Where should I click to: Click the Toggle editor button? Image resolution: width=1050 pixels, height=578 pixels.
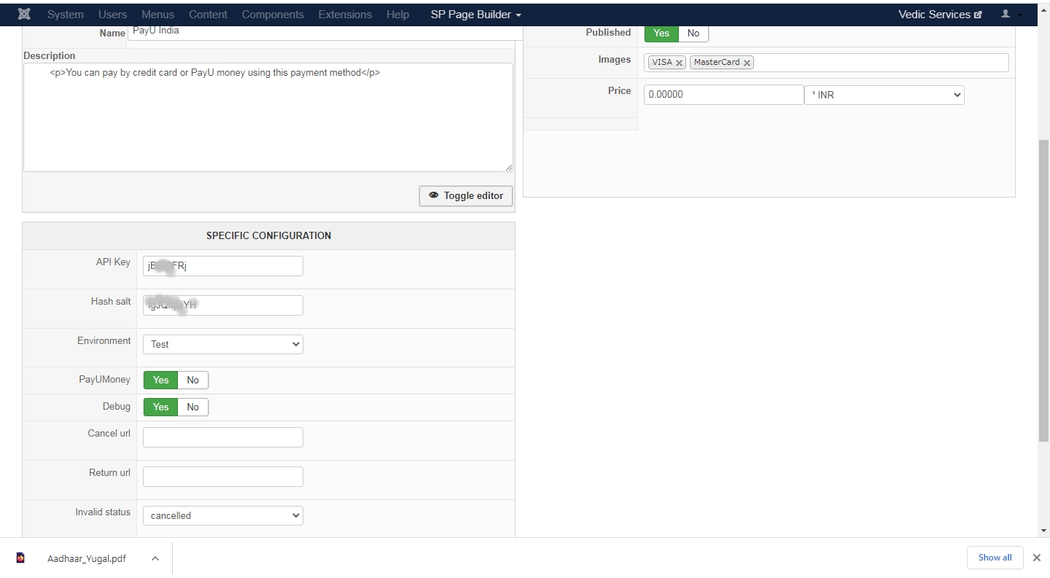click(466, 195)
